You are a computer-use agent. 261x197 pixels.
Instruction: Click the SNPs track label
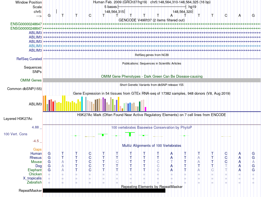point(37,72)
